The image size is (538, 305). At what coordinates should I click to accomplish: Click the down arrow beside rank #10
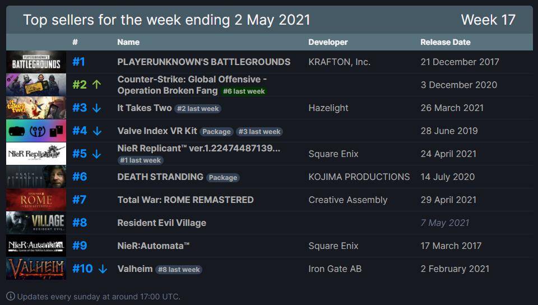[103, 269]
